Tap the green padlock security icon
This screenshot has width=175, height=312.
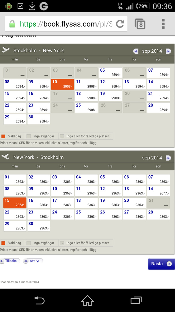(12, 24)
